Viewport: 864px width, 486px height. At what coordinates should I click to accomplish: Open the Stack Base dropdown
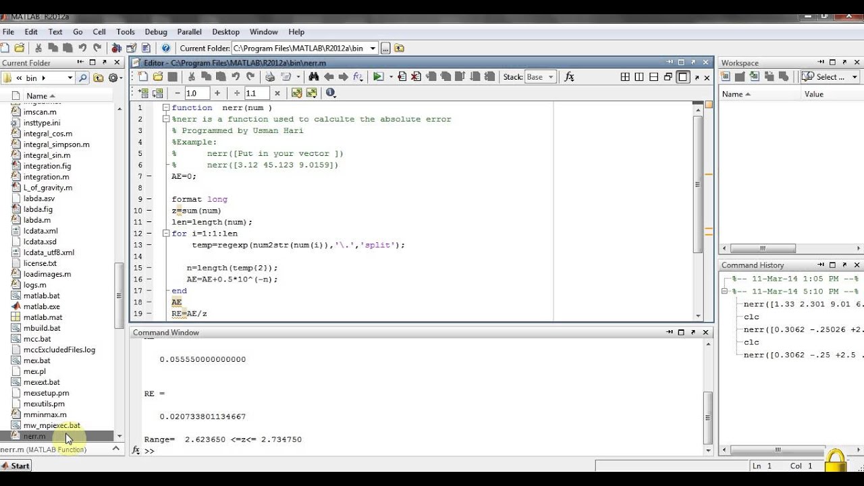[540, 77]
